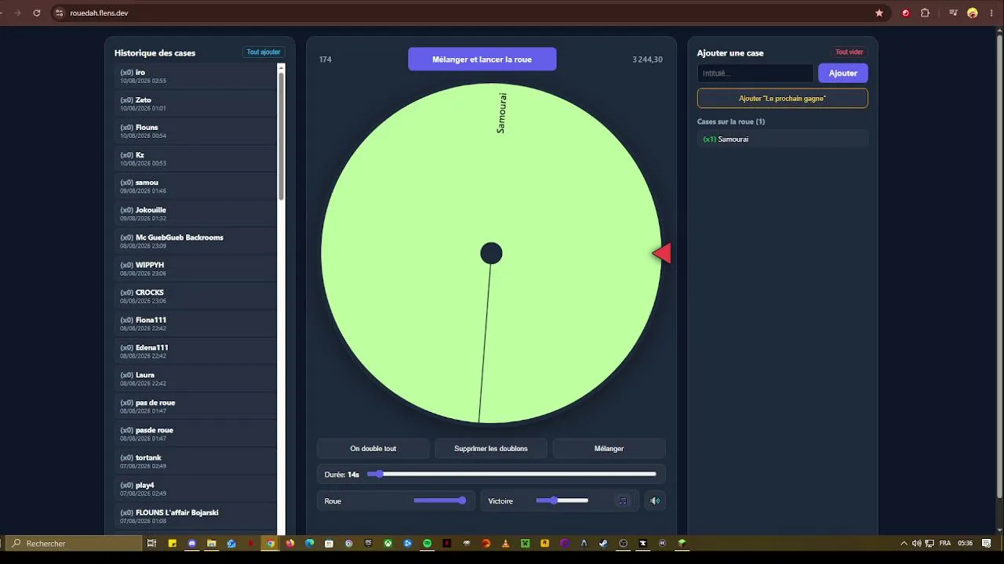Open the Chrome profile avatar
The width and height of the screenshot is (1004, 564).
[x=973, y=13]
